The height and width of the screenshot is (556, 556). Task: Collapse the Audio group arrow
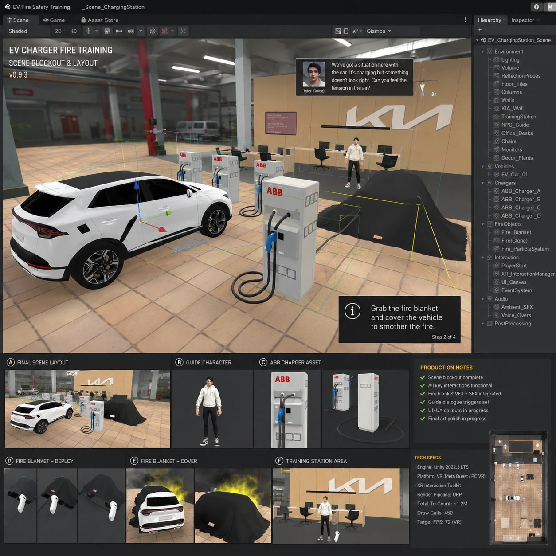click(483, 299)
